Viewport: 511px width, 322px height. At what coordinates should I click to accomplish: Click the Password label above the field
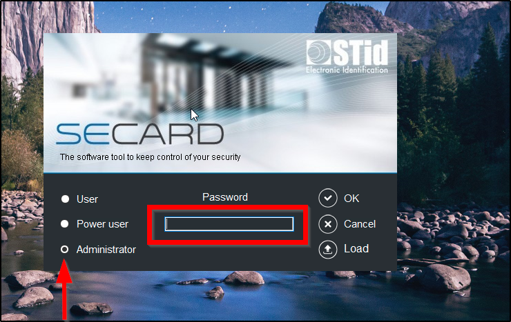pos(225,197)
